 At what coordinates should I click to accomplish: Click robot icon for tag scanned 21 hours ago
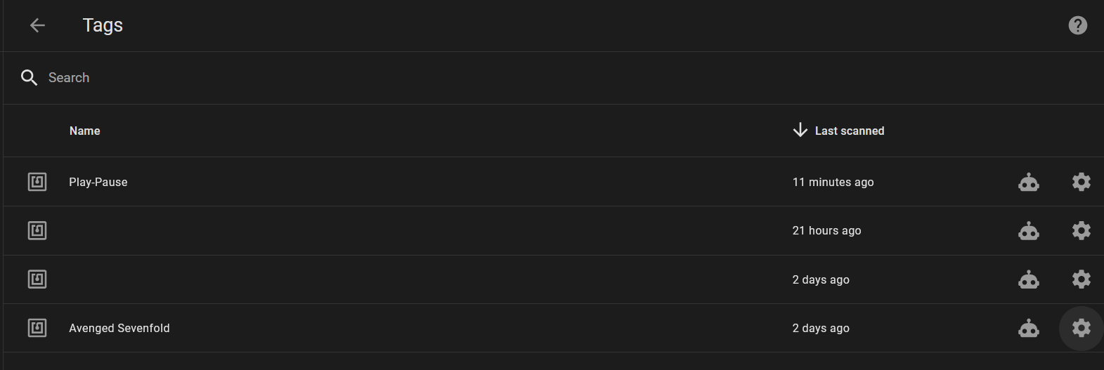click(1029, 231)
